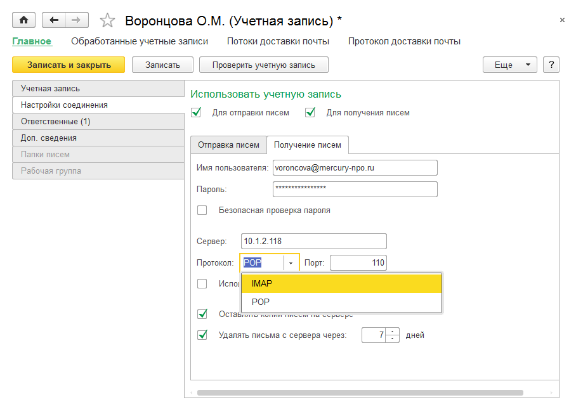This screenshot has height=407, width=576.
Task: Decrease days value with the down arrow
Action: (393, 339)
